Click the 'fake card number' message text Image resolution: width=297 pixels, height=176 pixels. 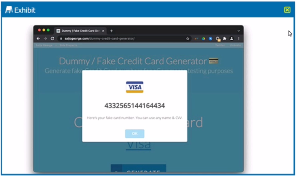(x=135, y=118)
